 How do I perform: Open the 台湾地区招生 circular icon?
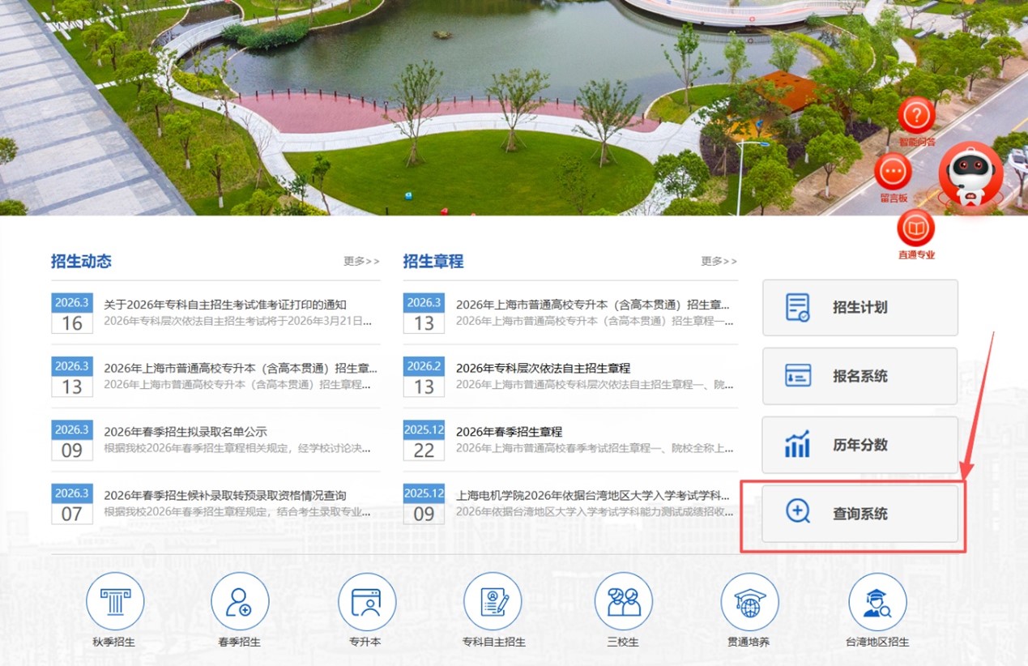[877, 601]
